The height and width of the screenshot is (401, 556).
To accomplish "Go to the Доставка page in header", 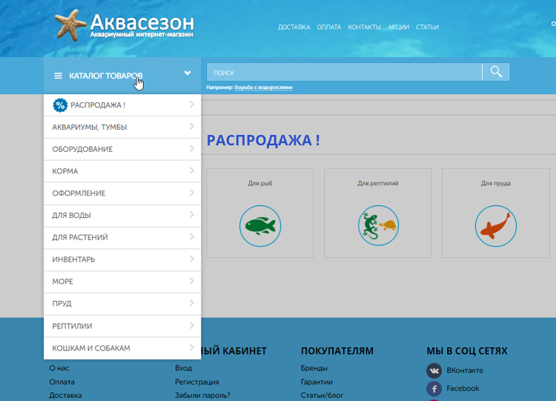I will click(294, 27).
